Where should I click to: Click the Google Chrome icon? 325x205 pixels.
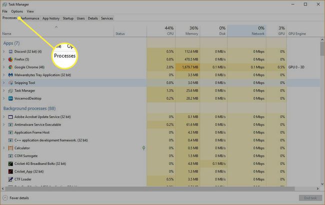coord(10,67)
